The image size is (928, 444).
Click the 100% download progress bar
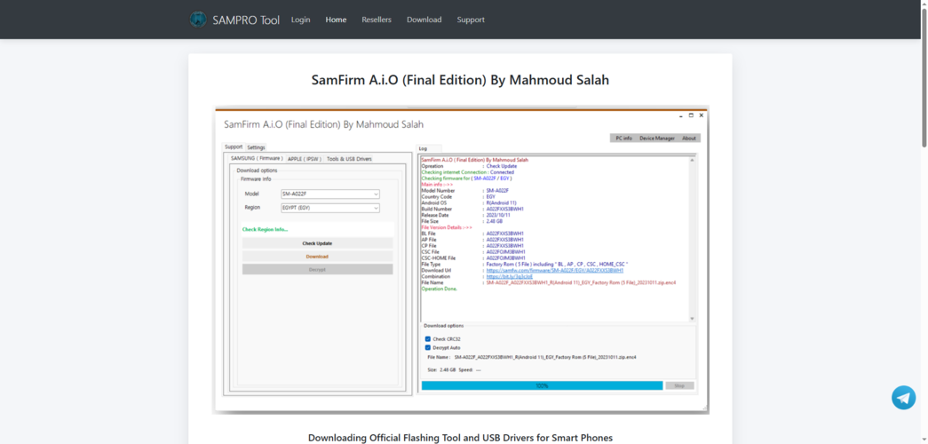(542, 385)
